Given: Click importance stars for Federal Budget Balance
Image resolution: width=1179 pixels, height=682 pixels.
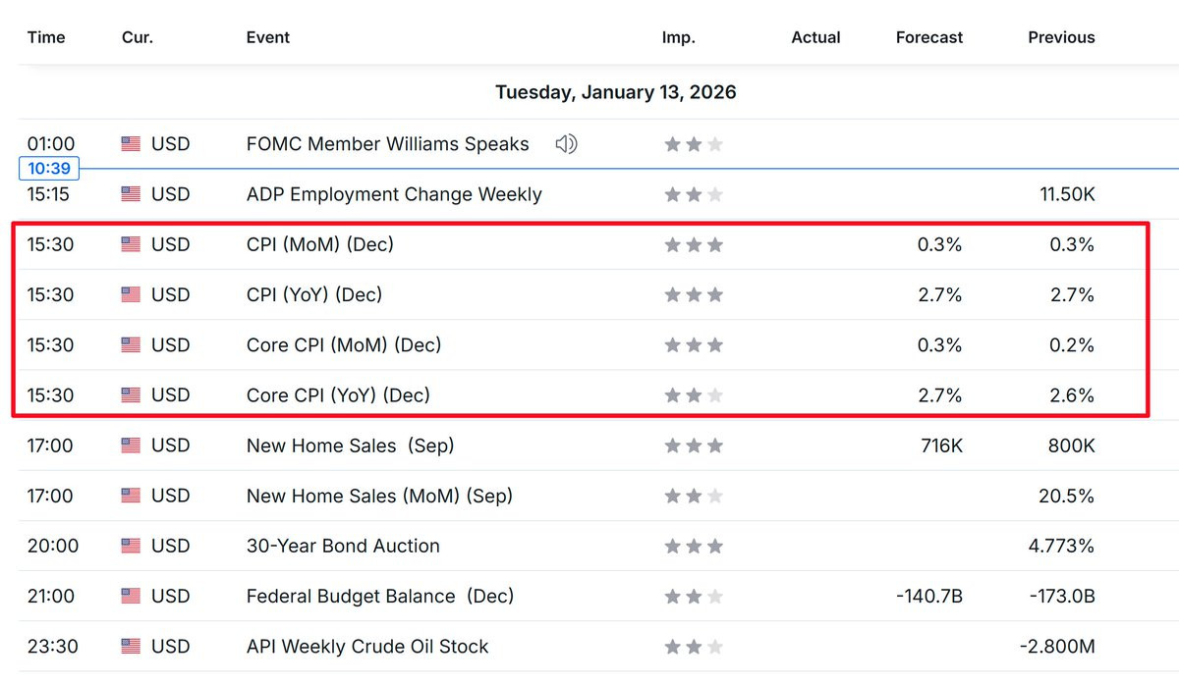Looking at the screenshot, I should coord(694,597).
